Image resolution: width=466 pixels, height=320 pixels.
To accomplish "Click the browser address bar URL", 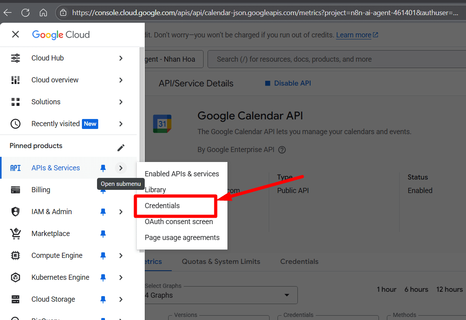I will [x=264, y=12].
